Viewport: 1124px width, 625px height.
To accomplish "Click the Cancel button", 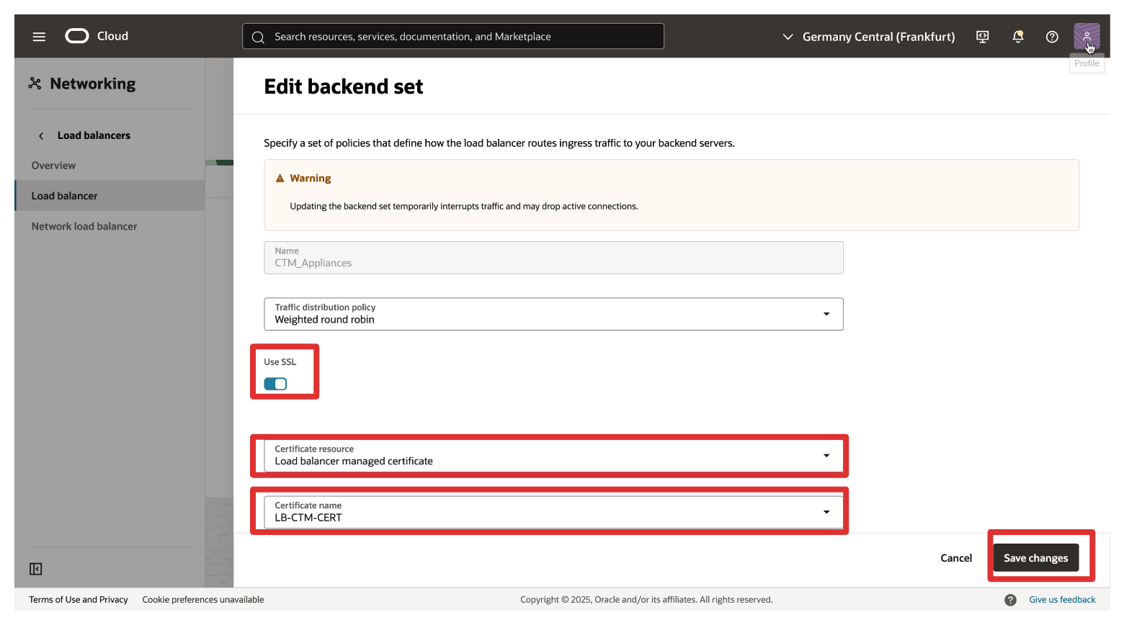I will [x=956, y=558].
